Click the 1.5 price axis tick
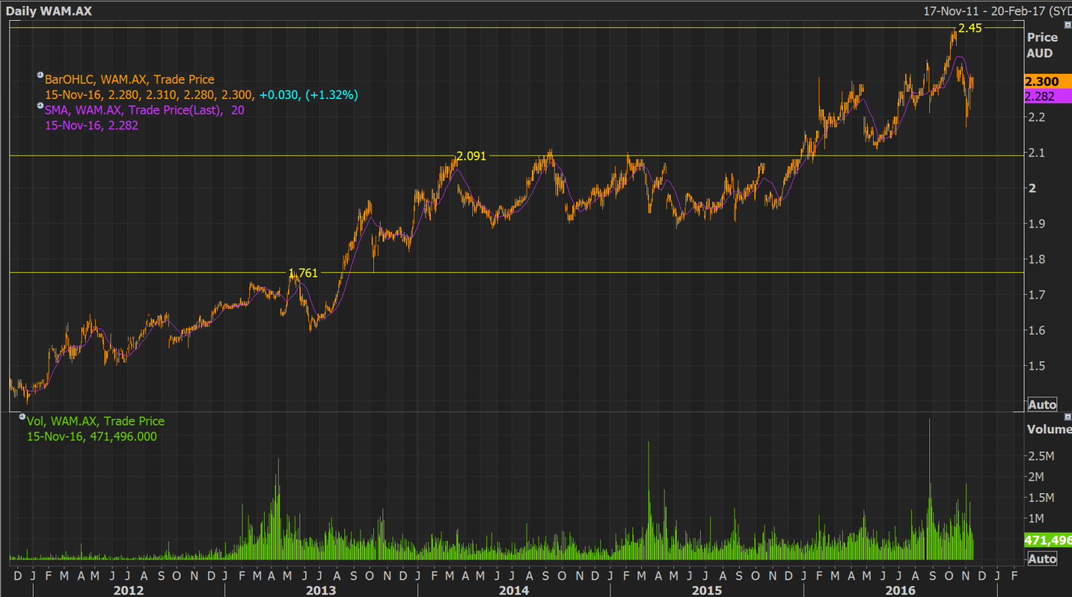Viewport: 1072px width, 597px height. pos(1036,366)
